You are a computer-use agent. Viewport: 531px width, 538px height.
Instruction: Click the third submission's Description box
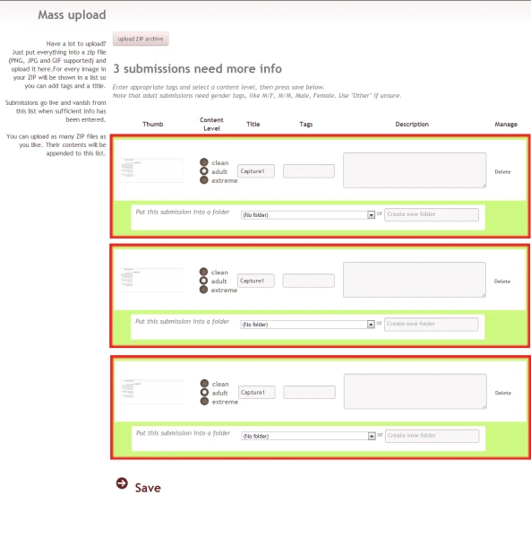pos(415,391)
